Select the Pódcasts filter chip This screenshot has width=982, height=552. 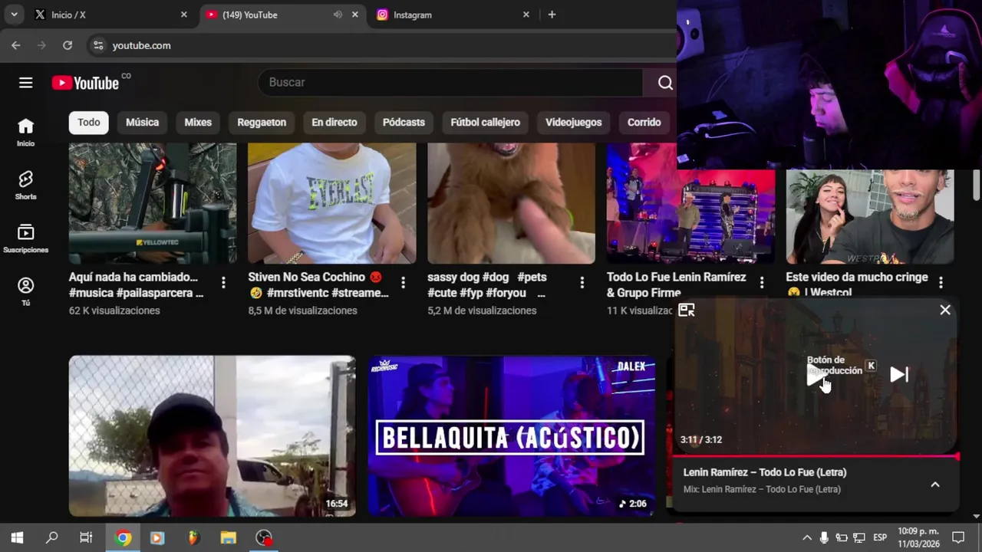coord(404,122)
